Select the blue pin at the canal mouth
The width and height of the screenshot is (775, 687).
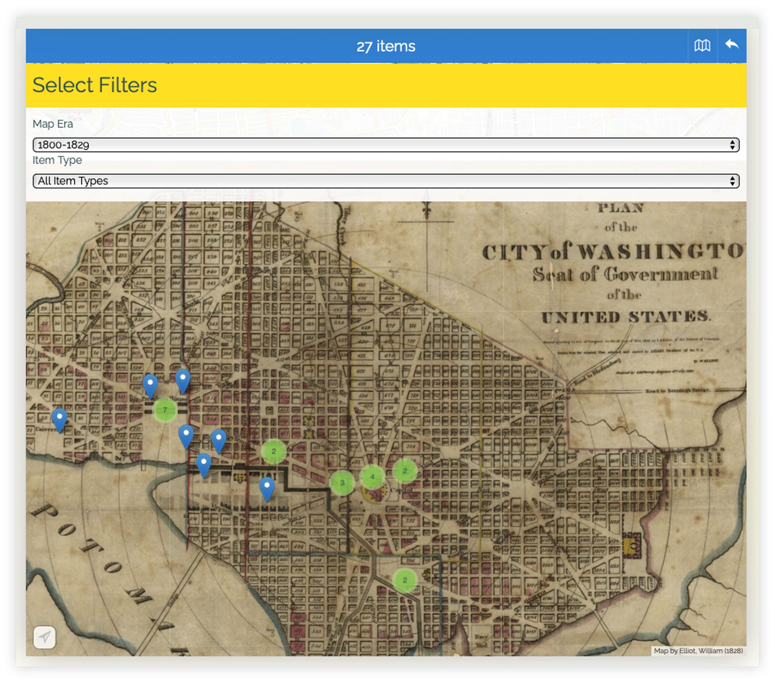pos(204,465)
